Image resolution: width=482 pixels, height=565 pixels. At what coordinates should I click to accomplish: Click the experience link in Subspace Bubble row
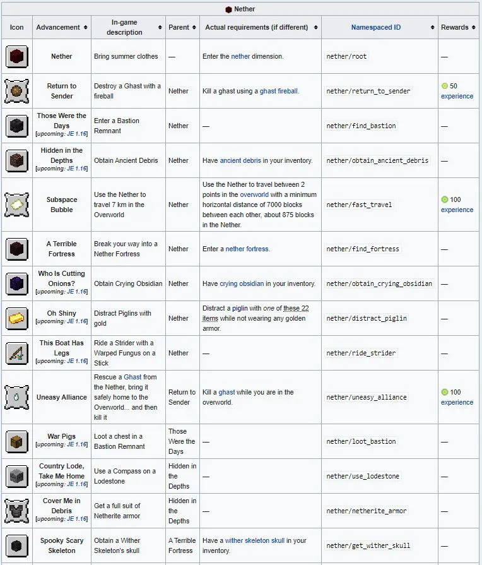(x=457, y=210)
